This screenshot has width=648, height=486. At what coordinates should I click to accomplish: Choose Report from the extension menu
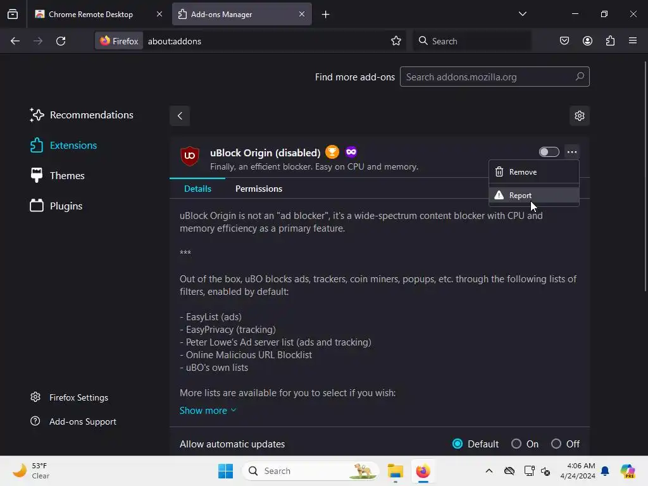(533, 195)
